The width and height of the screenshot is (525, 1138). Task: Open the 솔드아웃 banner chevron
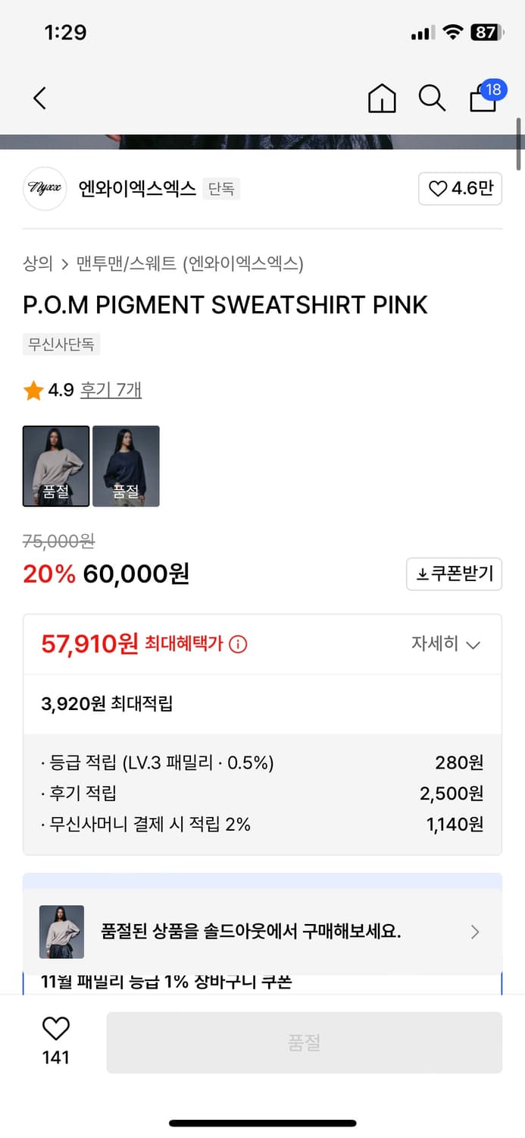[x=475, y=932]
